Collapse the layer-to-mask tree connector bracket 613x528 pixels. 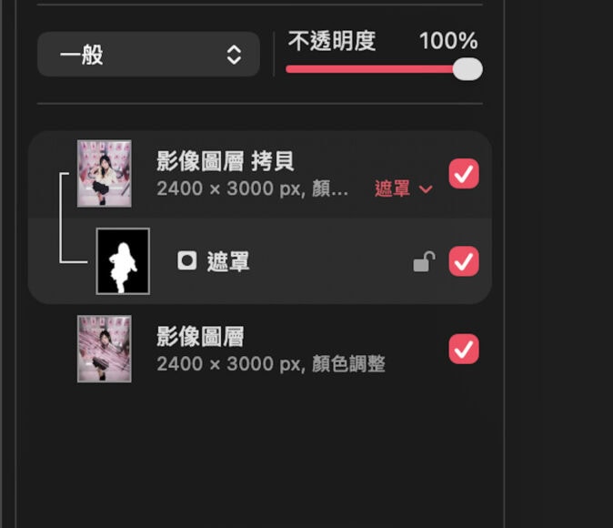[74, 218]
